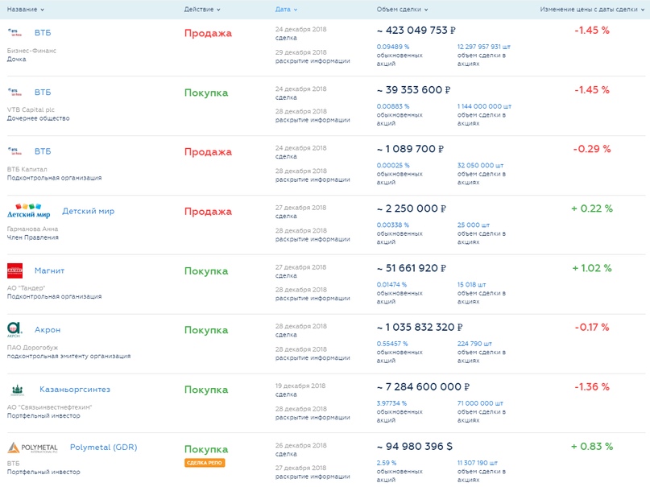
Task: Click the Polymetal logo image
Action: (33, 448)
